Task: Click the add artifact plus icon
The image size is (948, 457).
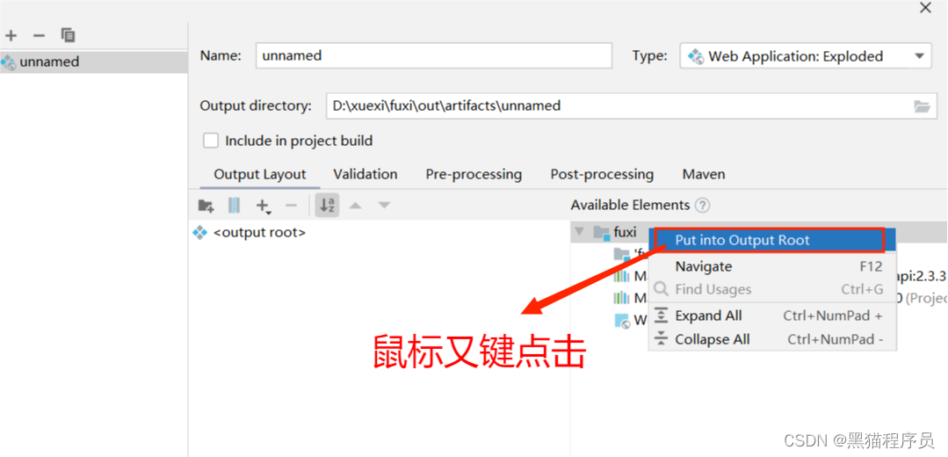Action: 11,36
